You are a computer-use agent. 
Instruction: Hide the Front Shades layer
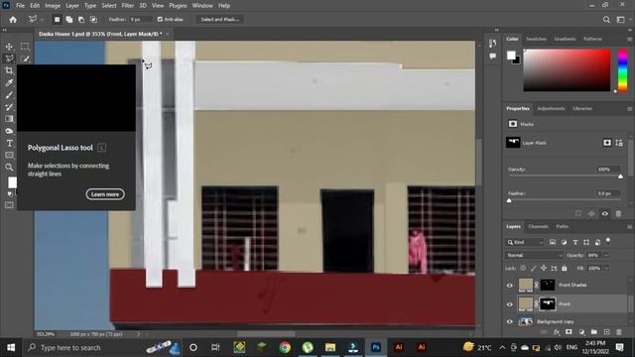coord(510,286)
